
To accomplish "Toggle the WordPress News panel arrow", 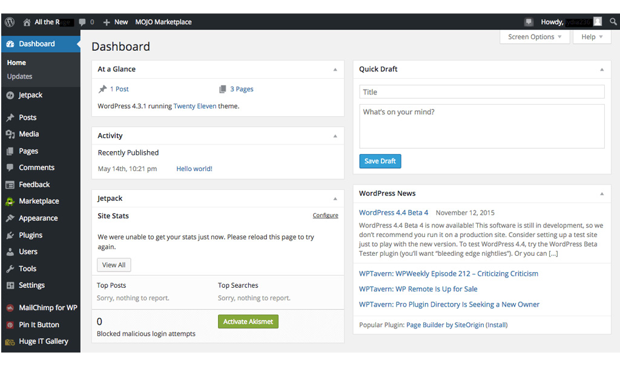I will click(601, 194).
